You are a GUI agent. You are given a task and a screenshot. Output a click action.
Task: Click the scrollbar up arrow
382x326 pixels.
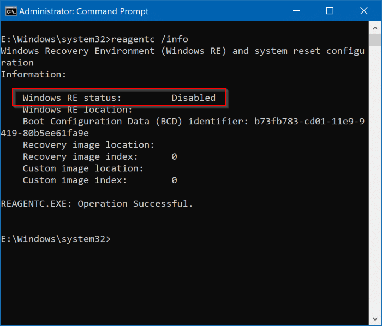pyautogui.click(x=375, y=28)
